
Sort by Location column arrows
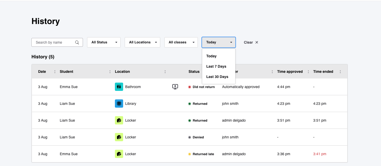[x=165, y=72]
